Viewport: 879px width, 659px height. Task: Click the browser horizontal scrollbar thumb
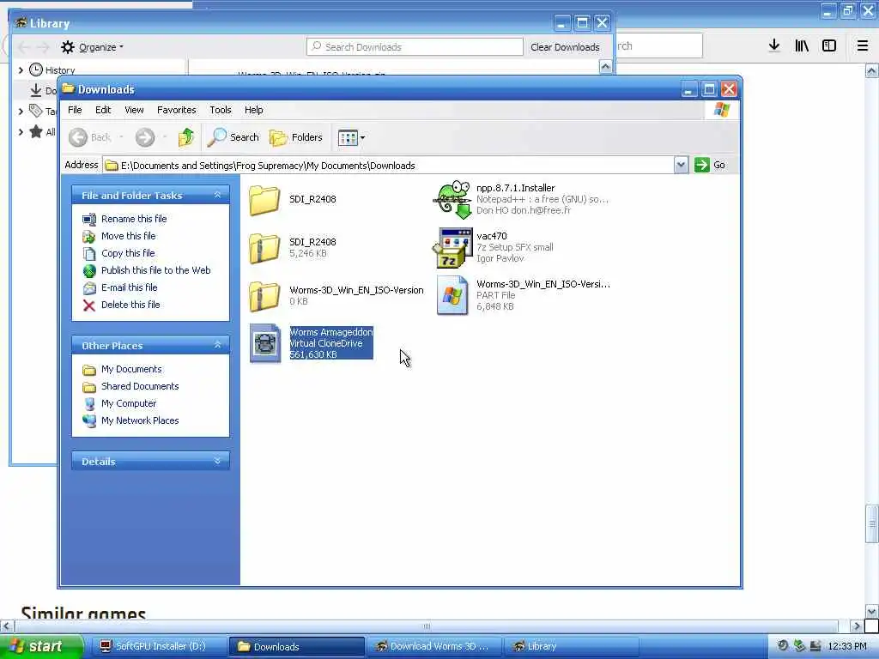point(427,626)
